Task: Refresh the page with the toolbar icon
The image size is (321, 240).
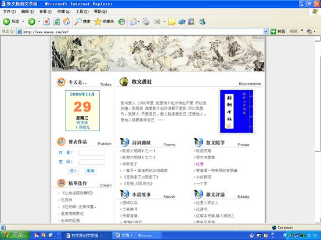Action: [x=56, y=21]
